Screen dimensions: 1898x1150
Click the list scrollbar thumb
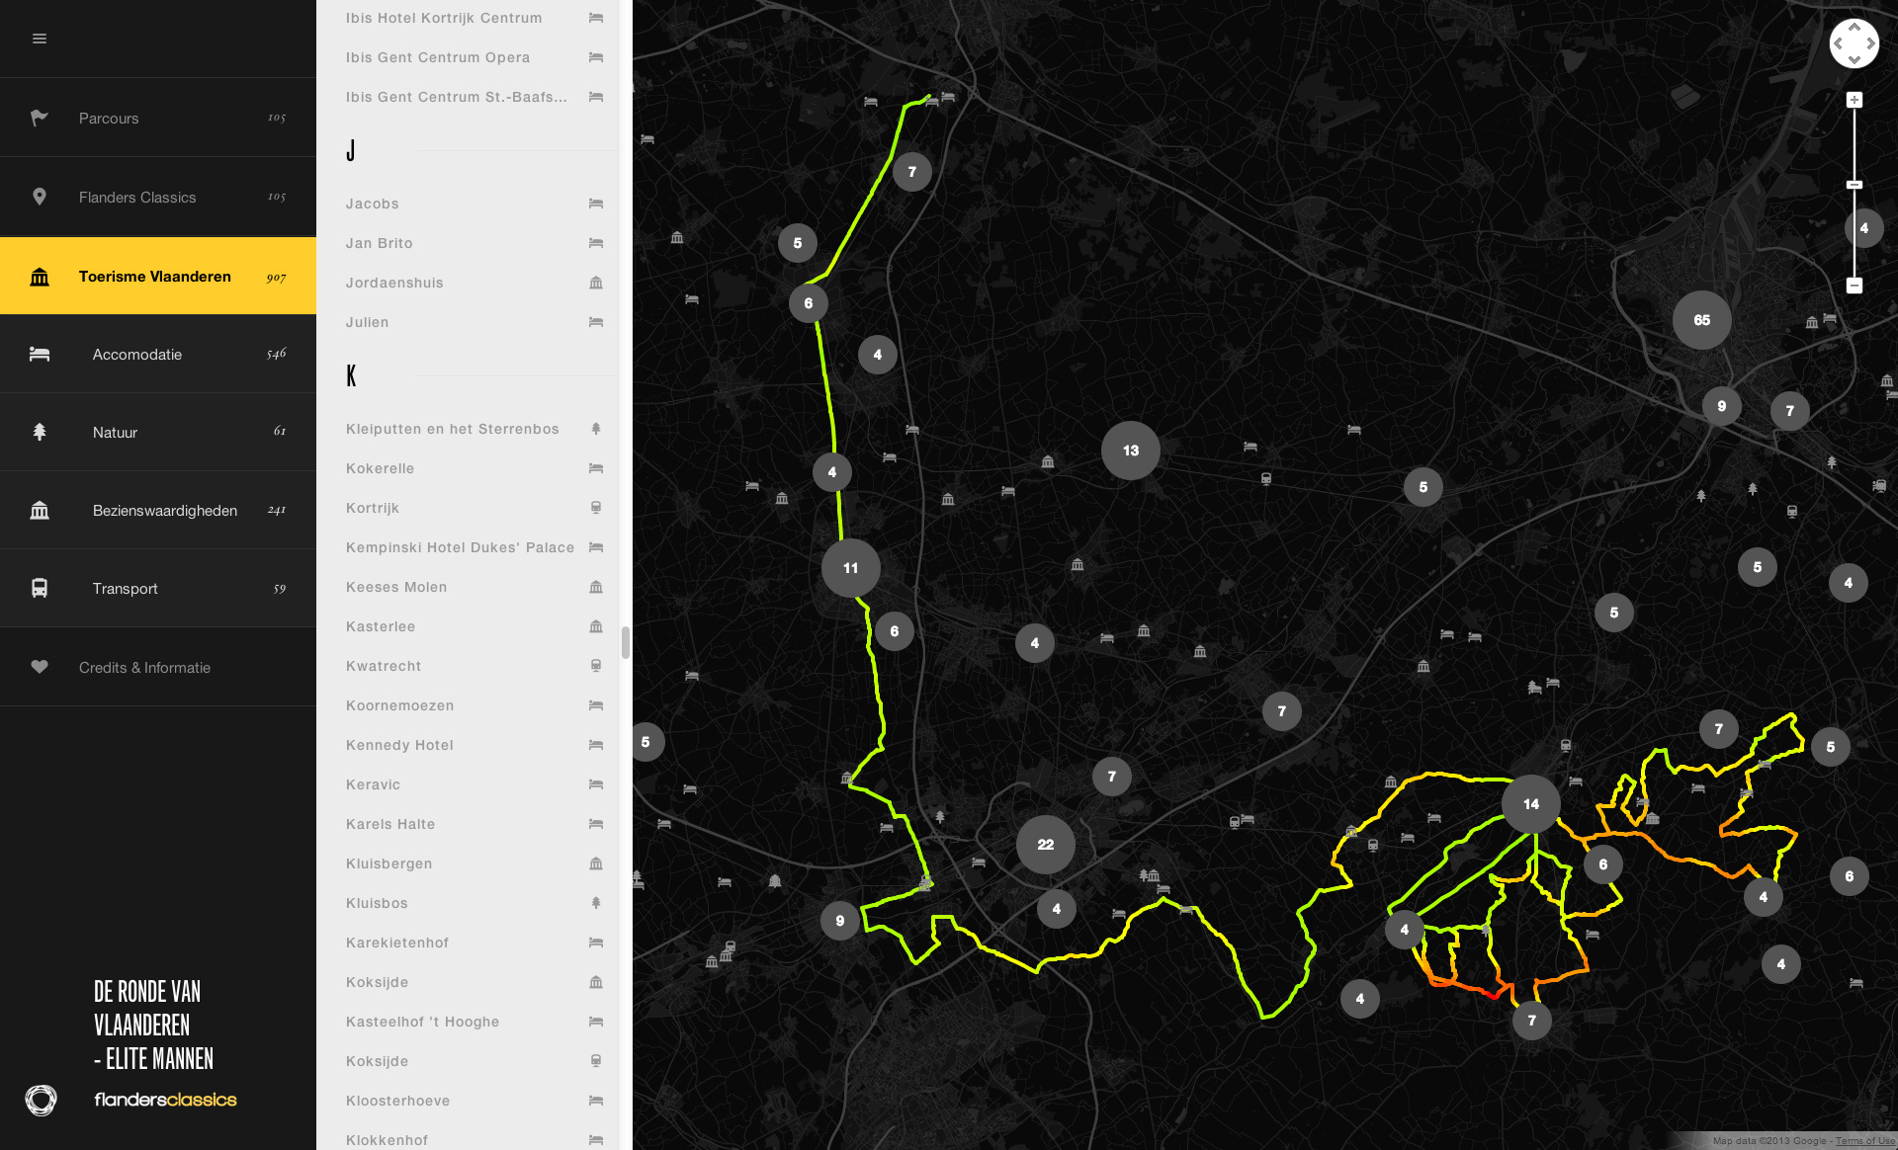click(625, 642)
